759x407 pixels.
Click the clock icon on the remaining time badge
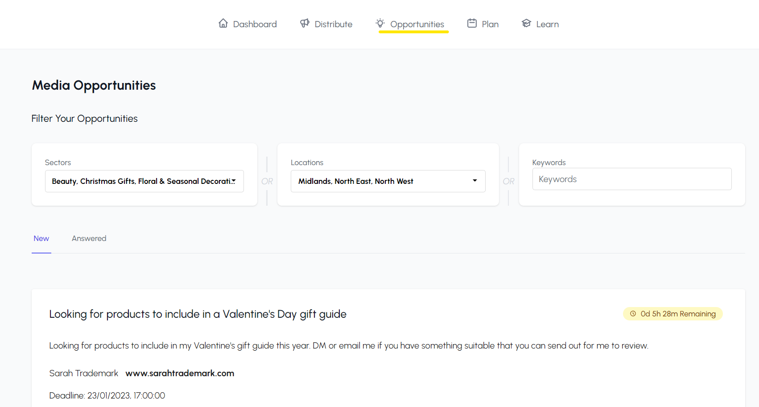(633, 314)
